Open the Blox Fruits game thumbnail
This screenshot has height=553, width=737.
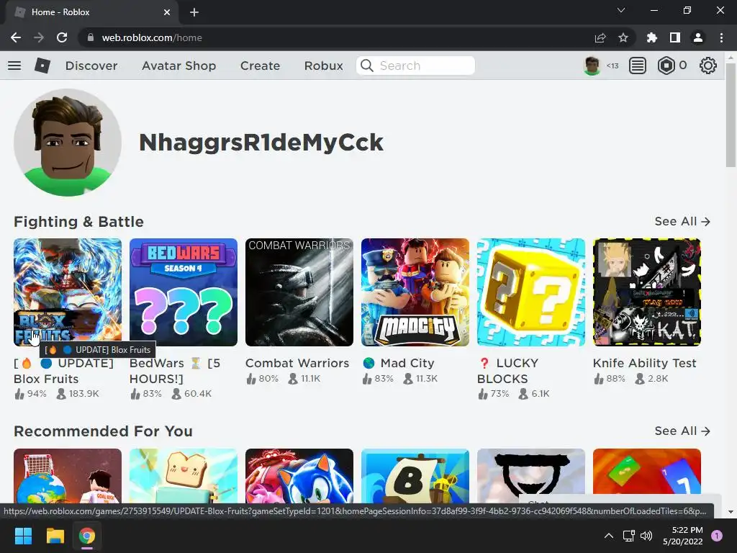pos(68,292)
